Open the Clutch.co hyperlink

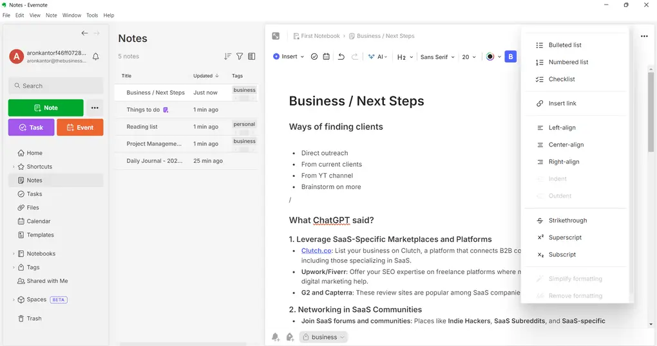pyautogui.click(x=315, y=251)
